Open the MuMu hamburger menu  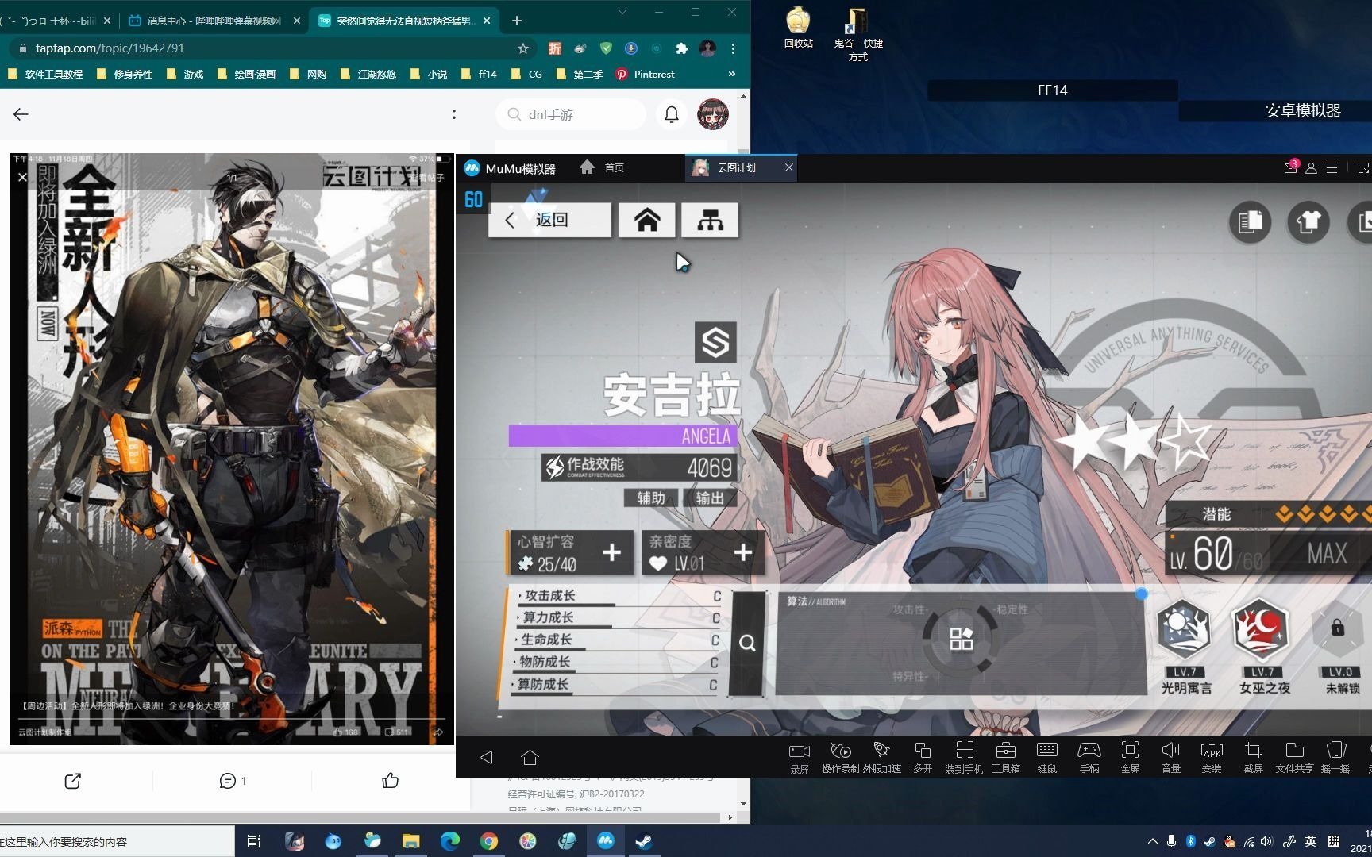tap(1332, 168)
